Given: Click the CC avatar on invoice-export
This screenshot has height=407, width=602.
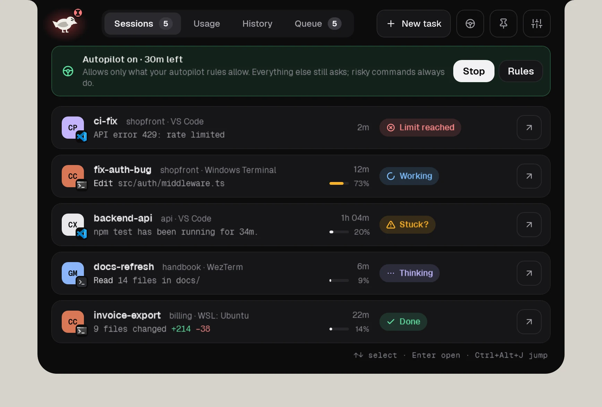Looking at the screenshot, I should pos(73,322).
